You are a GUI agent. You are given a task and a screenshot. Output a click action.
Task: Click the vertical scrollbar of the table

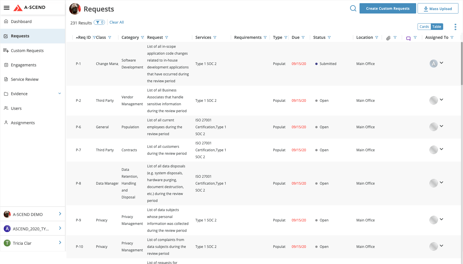[x=462, y=63]
